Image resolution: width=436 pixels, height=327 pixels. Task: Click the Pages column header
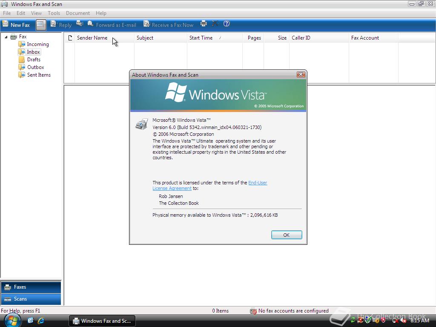(x=253, y=38)
